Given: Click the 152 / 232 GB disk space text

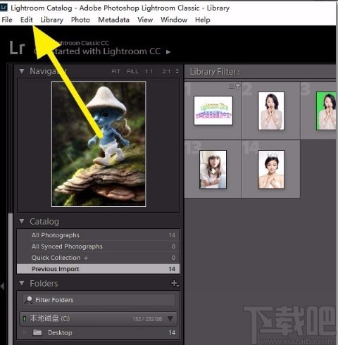Looking at the screenshot, I should [x=147, y=319].
